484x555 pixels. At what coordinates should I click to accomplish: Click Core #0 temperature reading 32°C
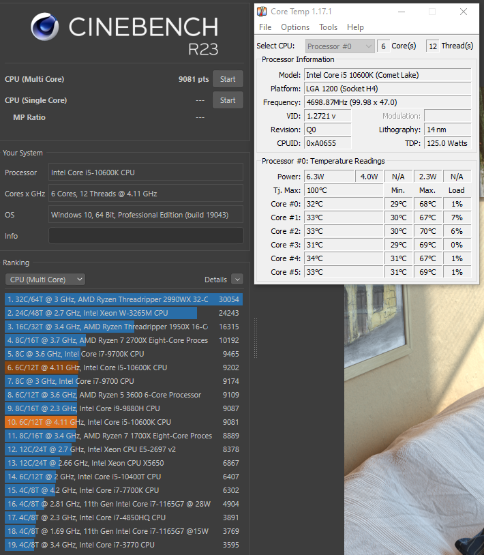344,204
